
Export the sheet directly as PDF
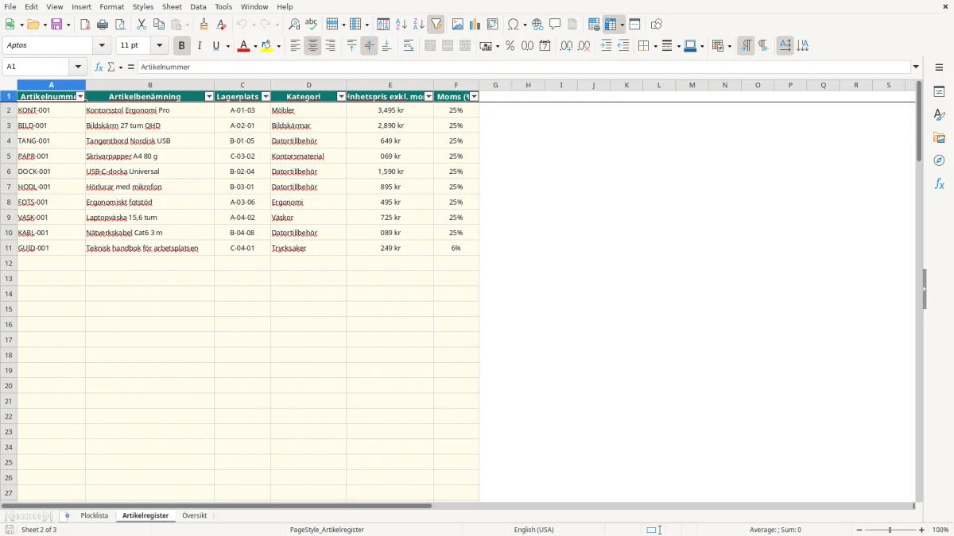tap(85, 25)
